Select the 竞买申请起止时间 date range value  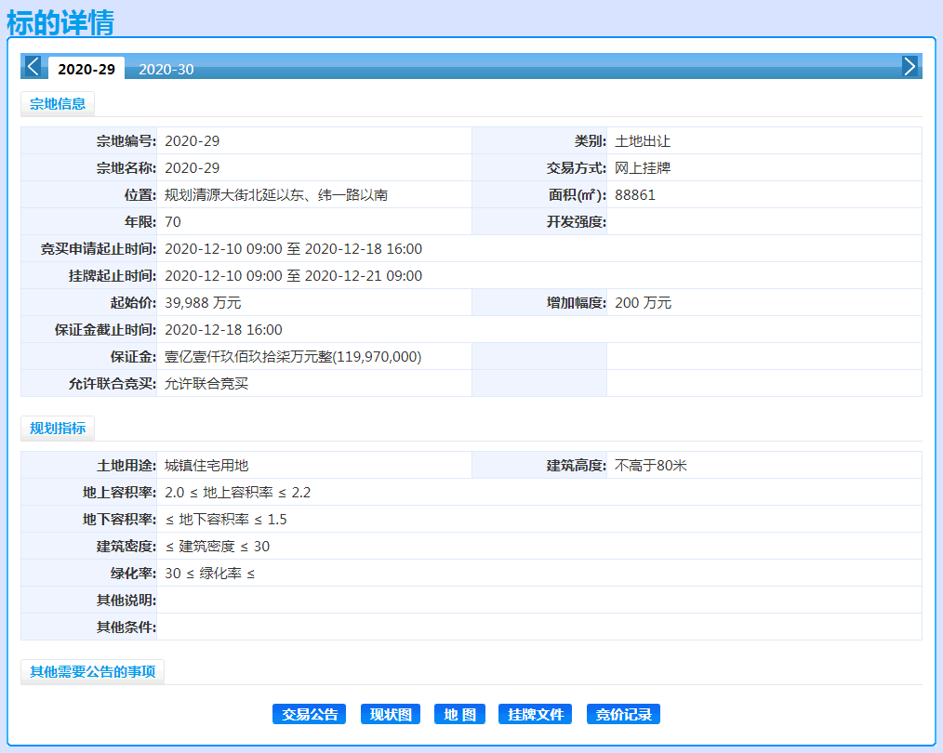pos(294,249)
